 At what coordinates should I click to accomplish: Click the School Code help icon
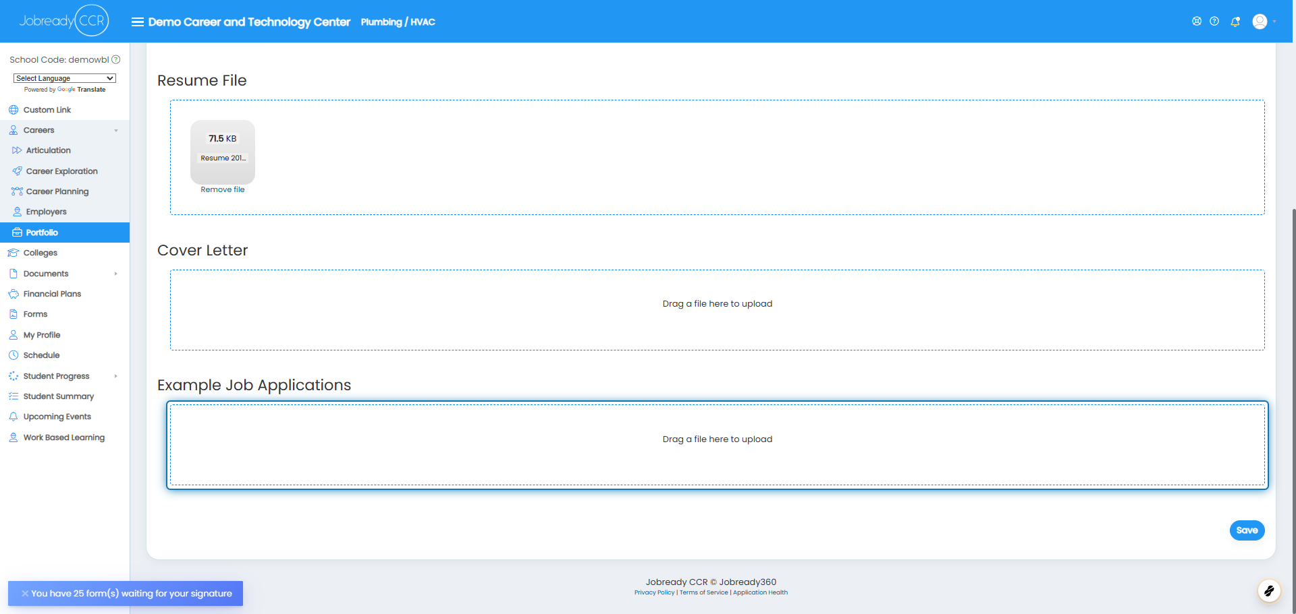[116, 59]
